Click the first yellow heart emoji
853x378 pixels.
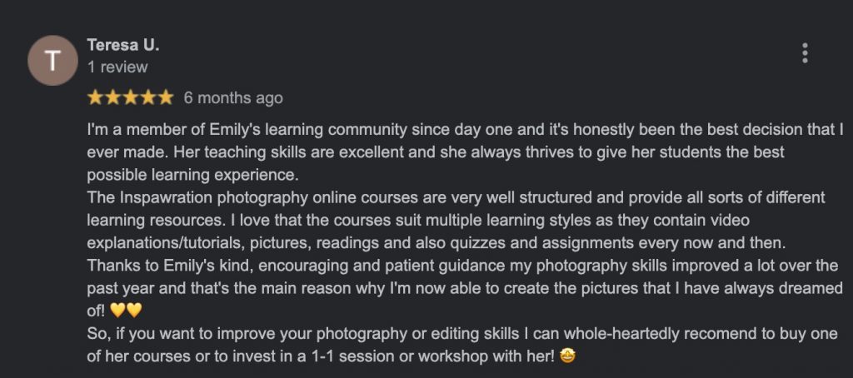(x=117, y=311)
